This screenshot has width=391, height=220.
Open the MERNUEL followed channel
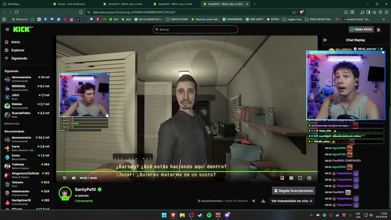click(x=27, y=88)
